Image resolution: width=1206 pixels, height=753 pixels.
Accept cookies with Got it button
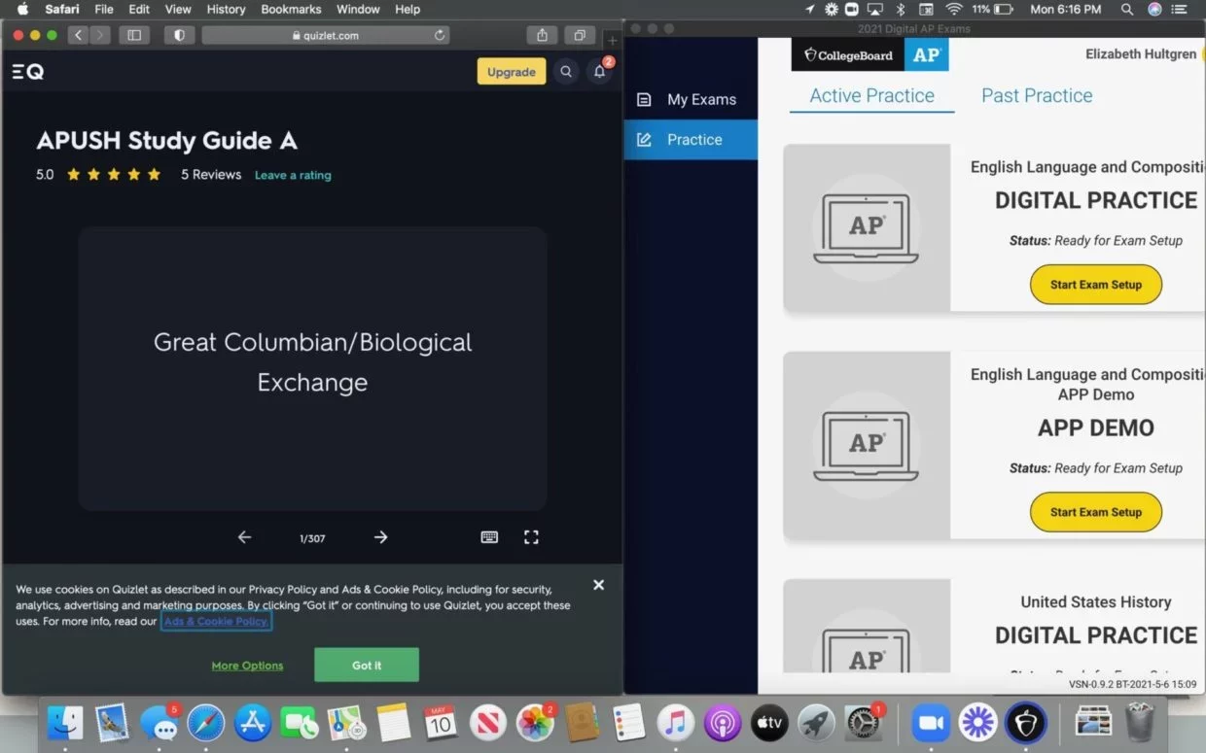(367, 666)
